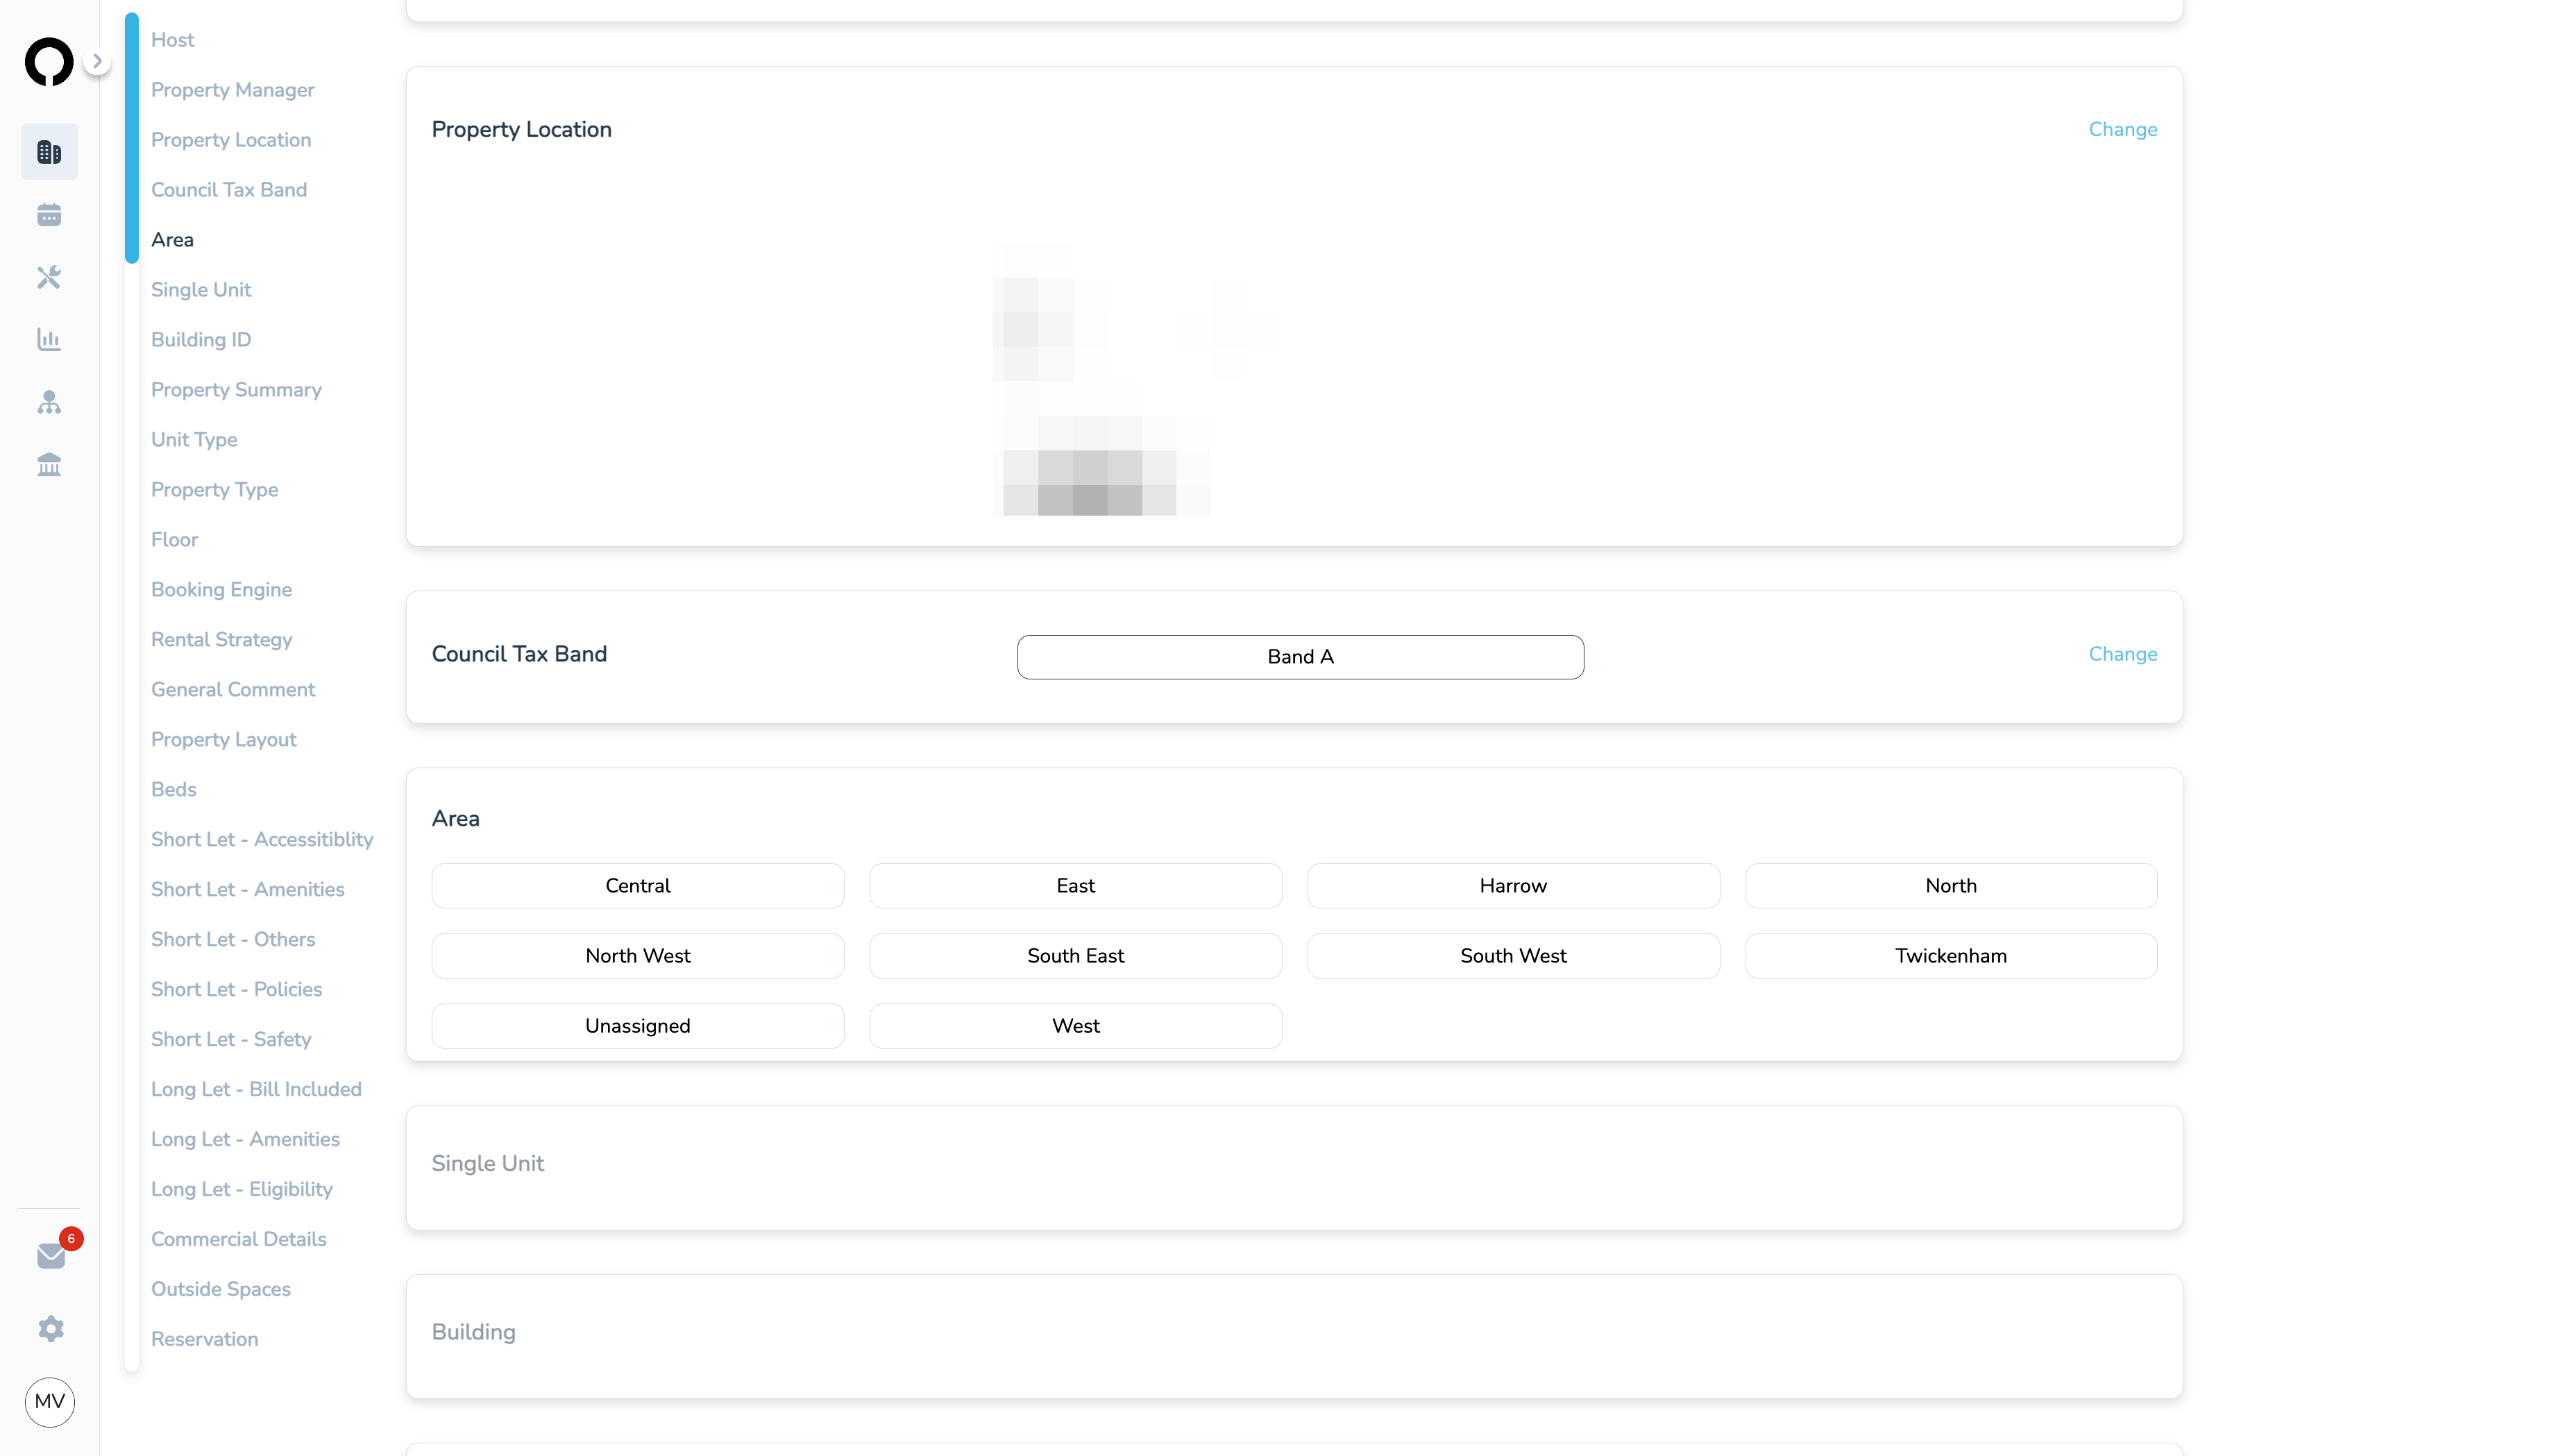The image size is (2561, 1456).
Task: Select Twickenham area option
Action: tap(1951, 956)
